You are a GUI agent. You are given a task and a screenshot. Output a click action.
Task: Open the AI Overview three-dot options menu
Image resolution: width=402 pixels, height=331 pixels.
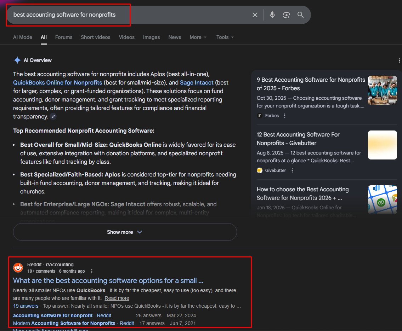(x=399, y=60)
